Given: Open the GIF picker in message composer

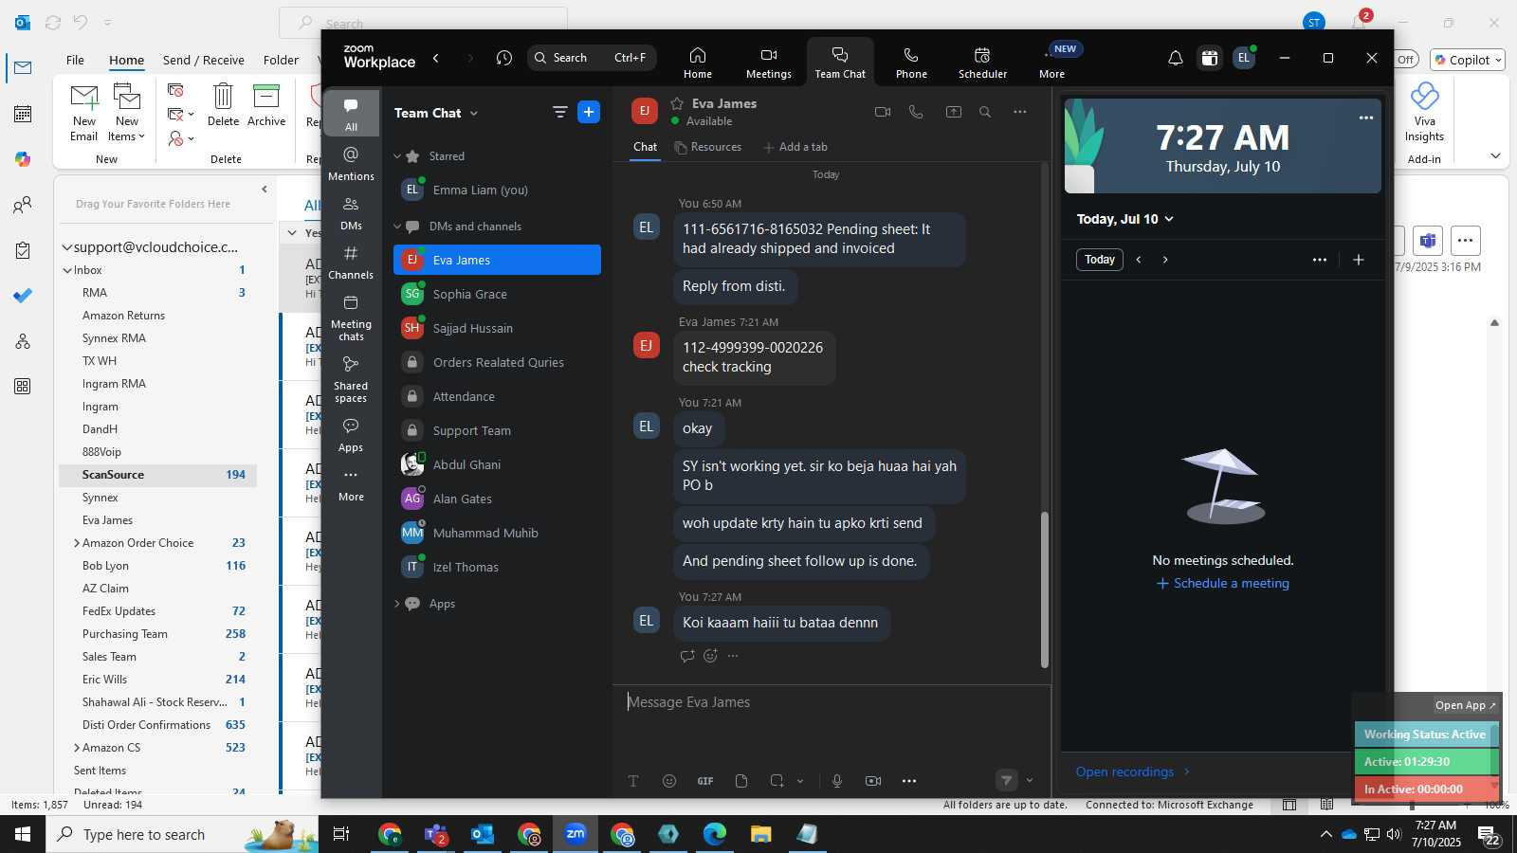Looking at the screenshot, I should pyautogui.click(x=705, y=781).
